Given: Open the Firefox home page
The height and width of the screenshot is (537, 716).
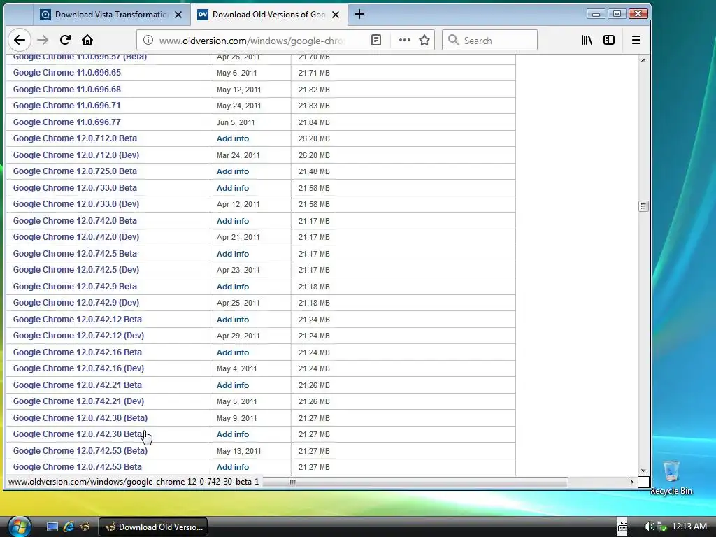Looking at the screenshot, I should click(x=87, y=40).
